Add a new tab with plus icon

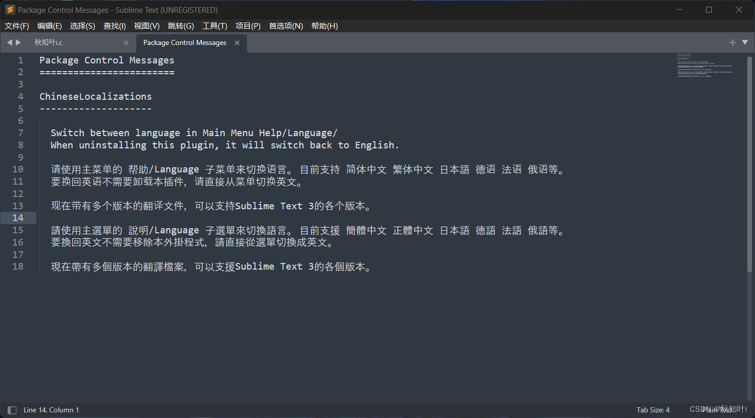(732, 42)
